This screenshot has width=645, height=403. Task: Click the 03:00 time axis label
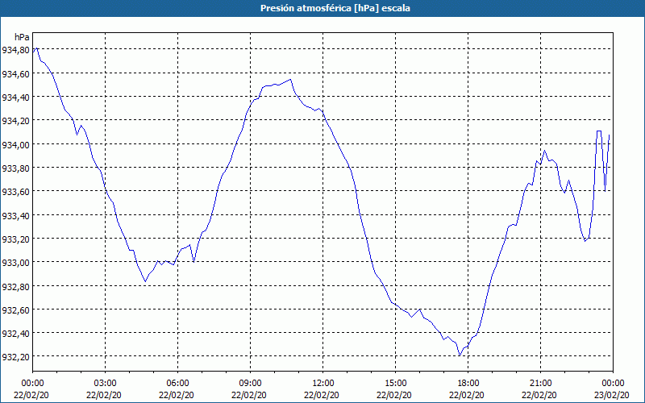click(106, 384)
